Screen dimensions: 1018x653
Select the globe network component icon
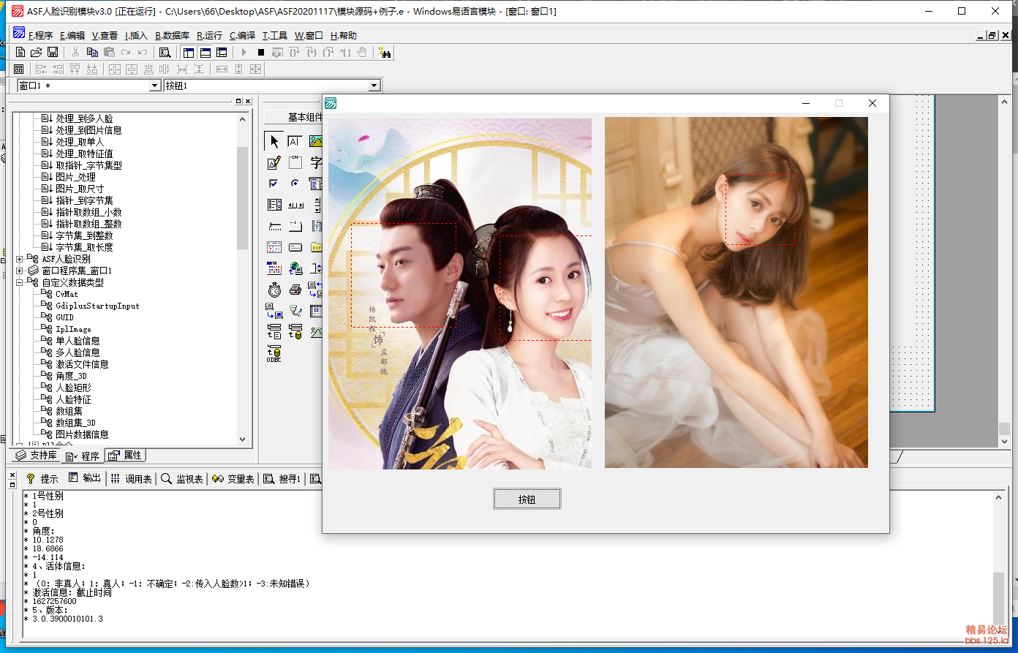click(x=295, y=268)
